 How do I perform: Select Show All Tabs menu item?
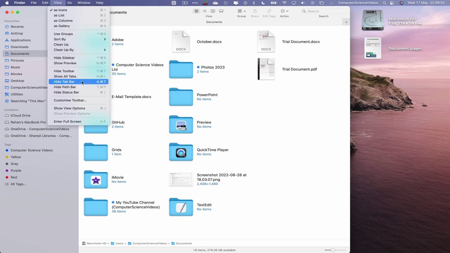(x=78, y=77)
